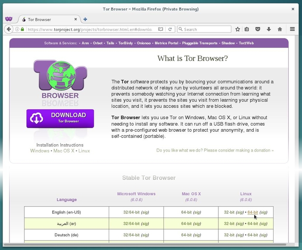Click the Linux column header
The image size is (302, 250).
pyautogui.click(x=246, y=194)
